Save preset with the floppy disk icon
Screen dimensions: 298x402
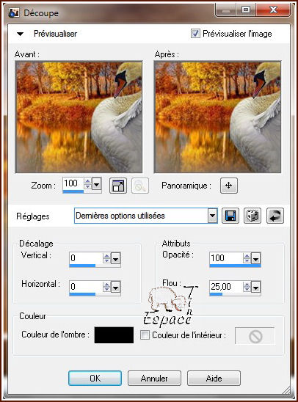tap(230, 216)
